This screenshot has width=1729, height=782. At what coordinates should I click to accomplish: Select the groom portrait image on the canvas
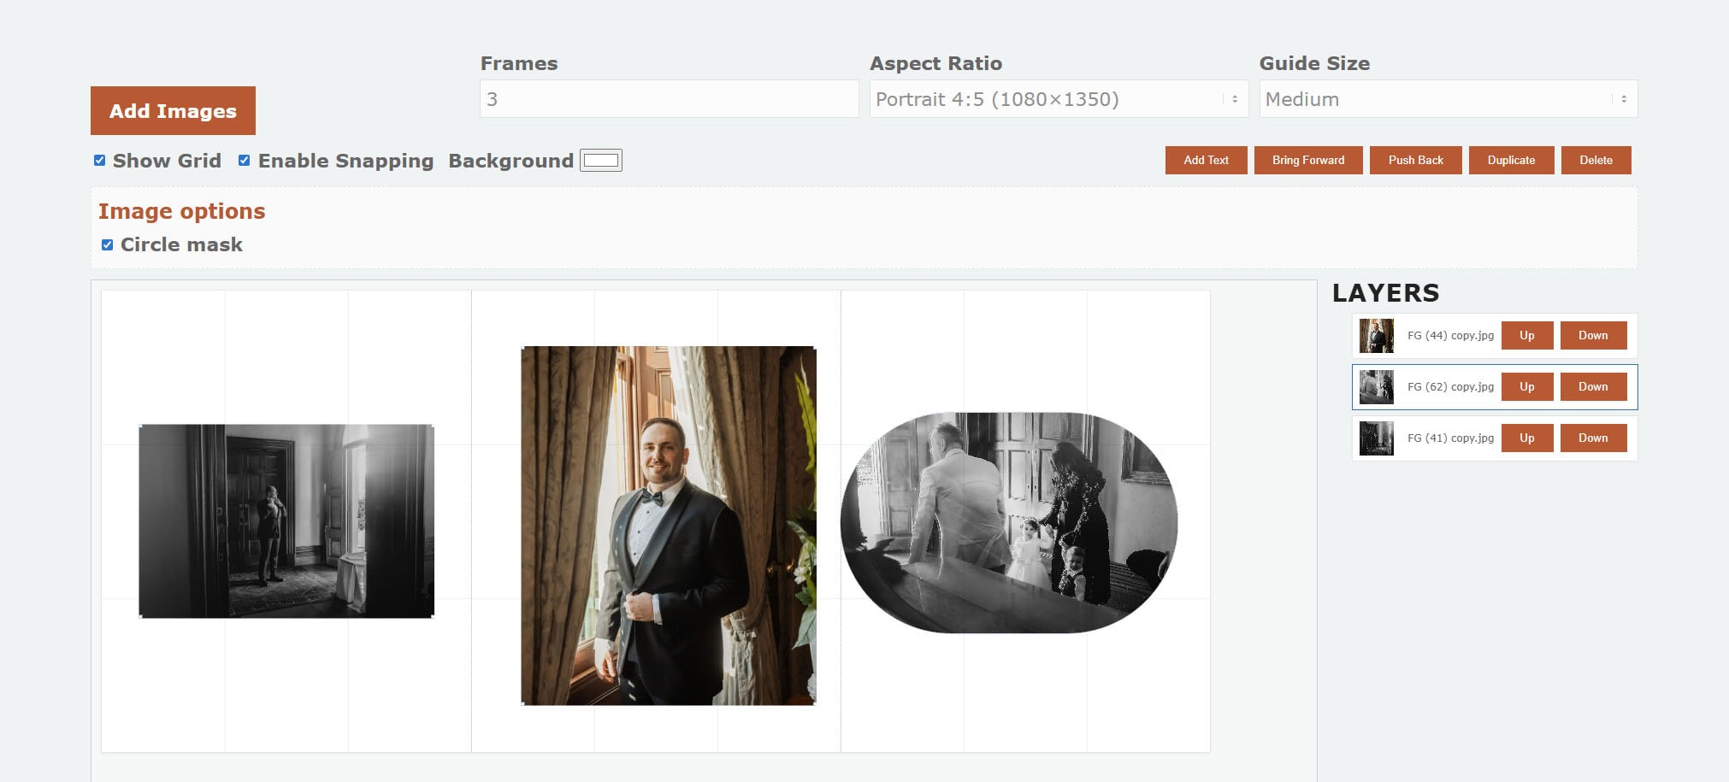click(669, 526)
